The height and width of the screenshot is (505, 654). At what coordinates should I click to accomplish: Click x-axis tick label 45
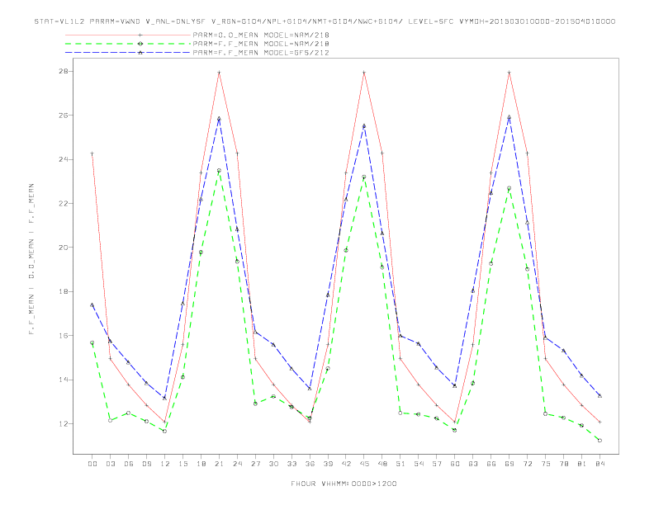364,464
